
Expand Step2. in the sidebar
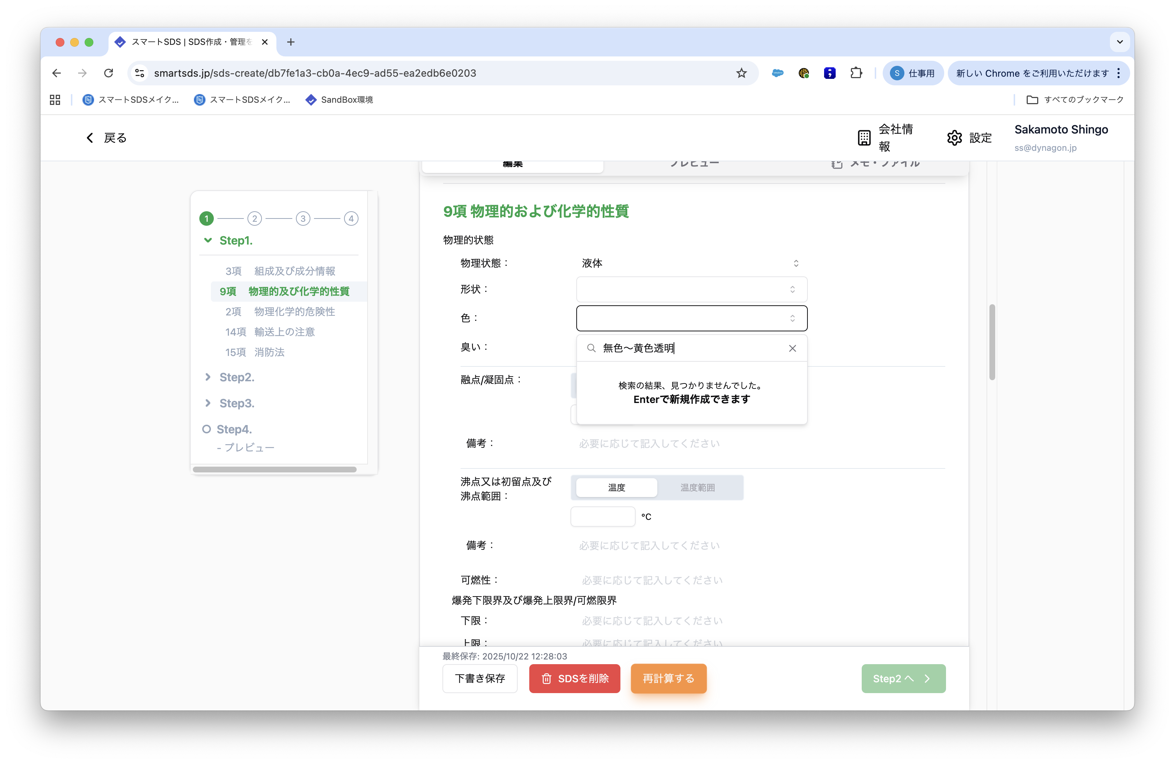pos(237,377)
